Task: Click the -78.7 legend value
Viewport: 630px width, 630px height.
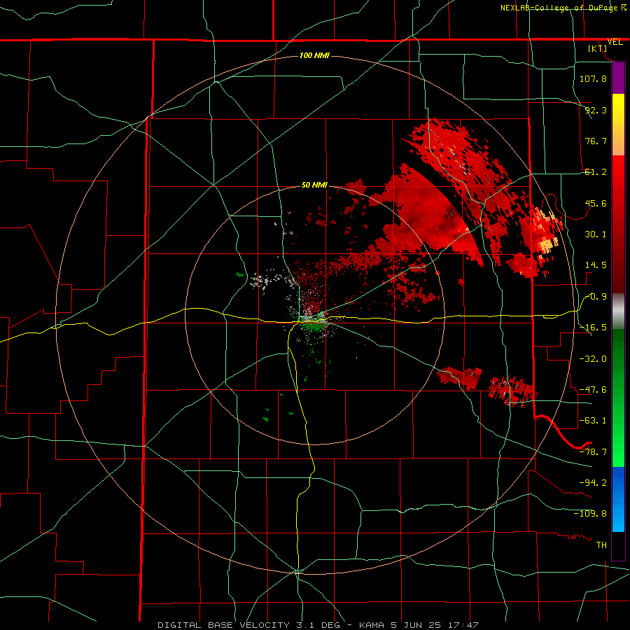Action: (593, 452)
